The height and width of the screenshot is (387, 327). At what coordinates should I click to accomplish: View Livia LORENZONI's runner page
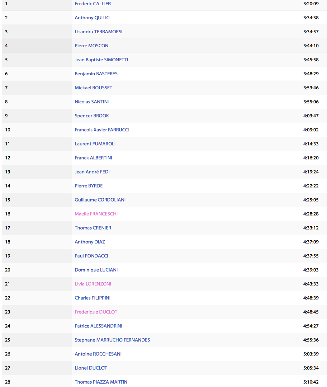coord(93,284)
